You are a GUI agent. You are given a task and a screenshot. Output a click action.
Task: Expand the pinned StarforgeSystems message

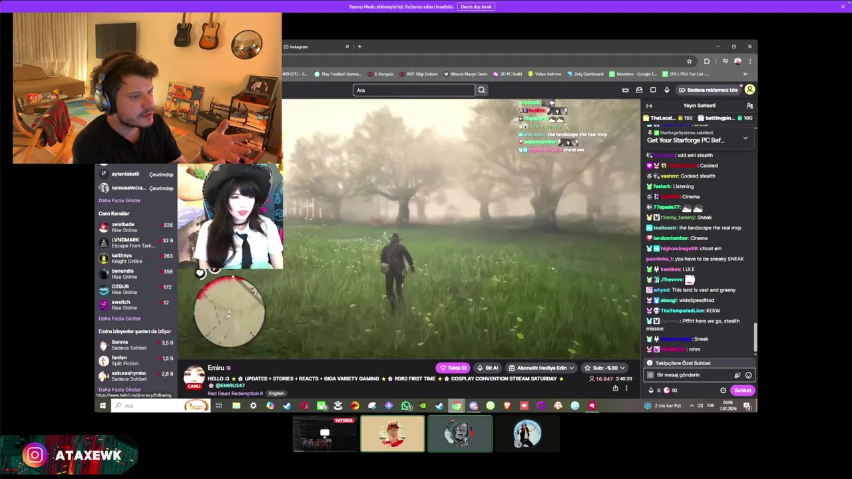click(x=745, y=138)
